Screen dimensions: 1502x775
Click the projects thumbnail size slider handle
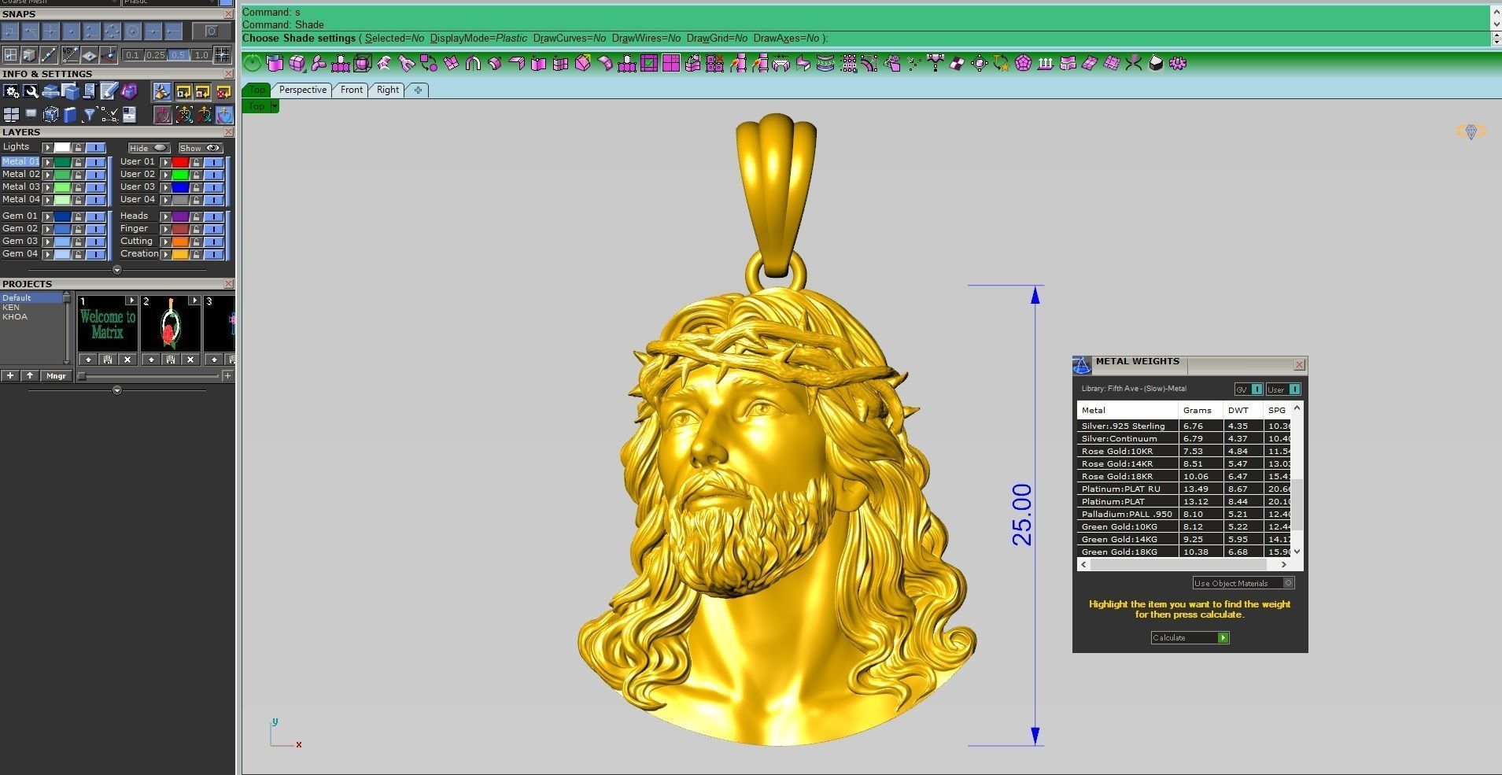point(82,376)
